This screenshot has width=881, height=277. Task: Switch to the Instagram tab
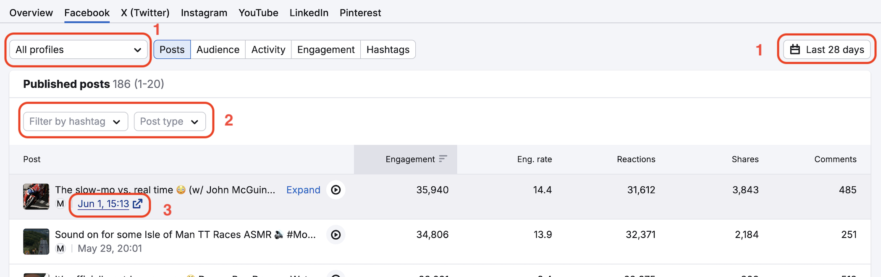tap(204, 13)
